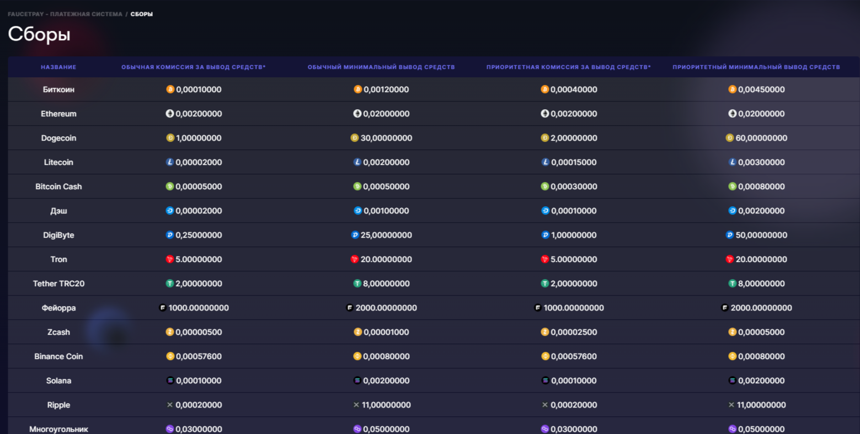This screenshot has height=434, width=860.
Task: Click the Bitcoin priority fee 0,00040000
Action: pos(574,89)
